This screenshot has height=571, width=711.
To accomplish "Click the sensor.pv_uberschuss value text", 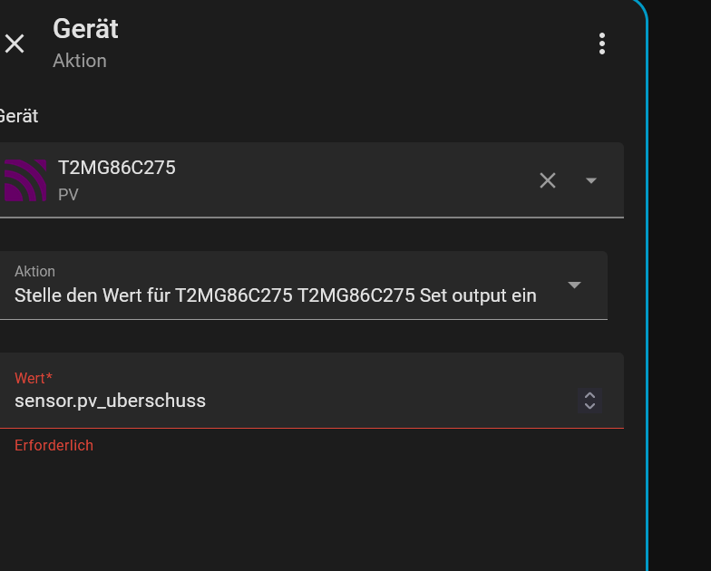I will (110, 401).
